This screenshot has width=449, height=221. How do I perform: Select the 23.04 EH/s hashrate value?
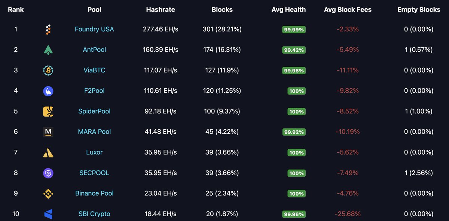(x=161, y=193)
